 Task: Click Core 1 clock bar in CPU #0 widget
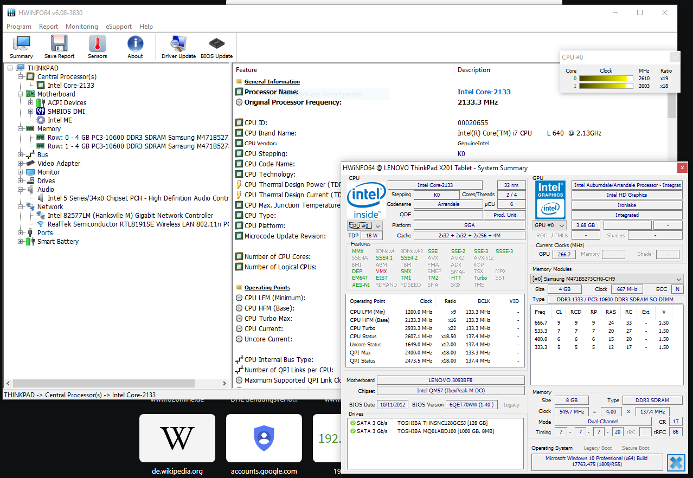606,86
